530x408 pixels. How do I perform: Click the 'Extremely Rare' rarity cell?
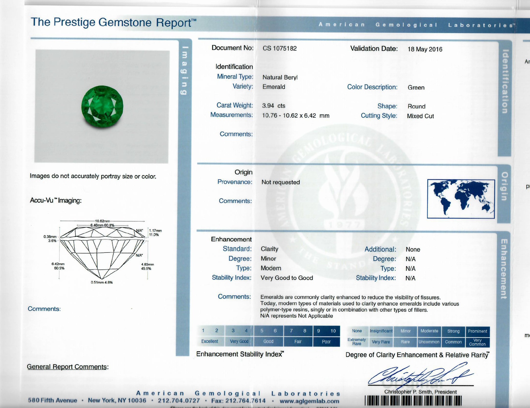click(x=357, y=342)
